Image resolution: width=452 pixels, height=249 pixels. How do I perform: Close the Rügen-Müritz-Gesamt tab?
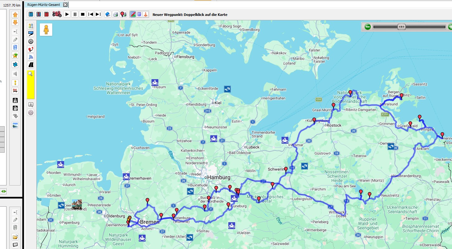pos(65,5)
